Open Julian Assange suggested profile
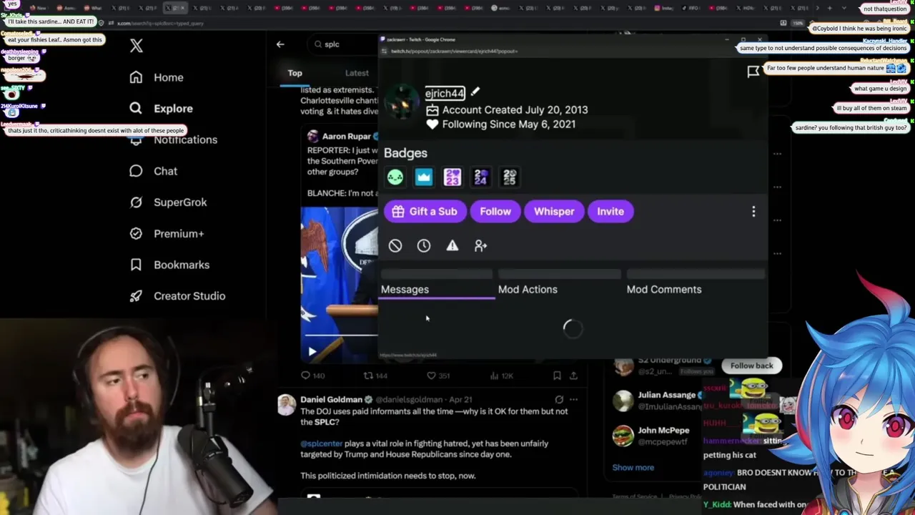This screenshot has height=515, width=915. coord(666,395)
